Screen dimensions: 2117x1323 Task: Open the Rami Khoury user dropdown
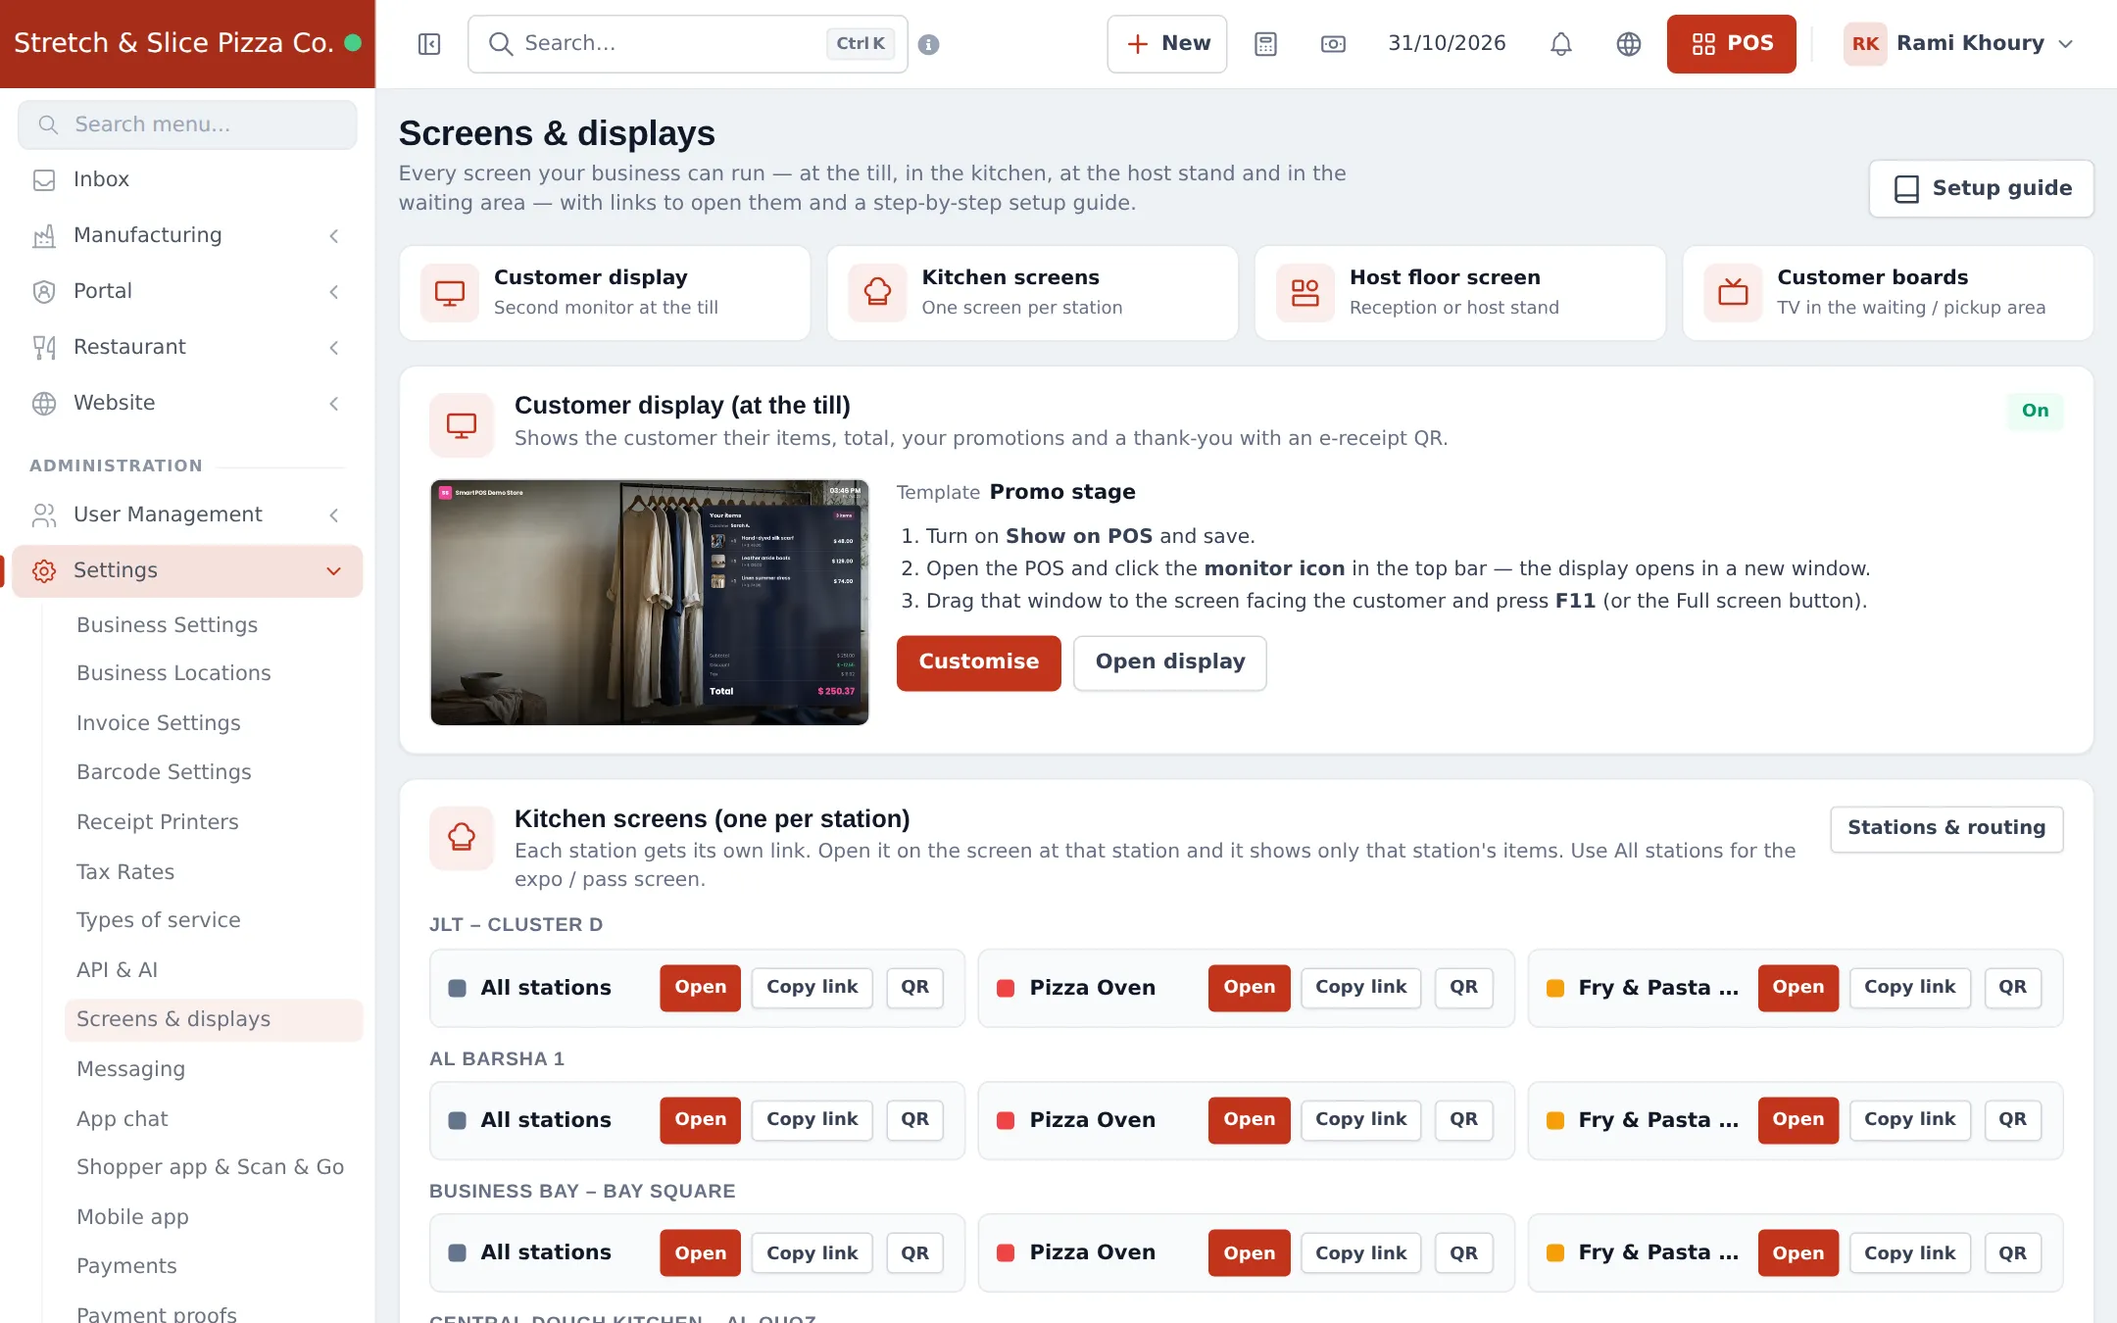tap(1959, 44)
